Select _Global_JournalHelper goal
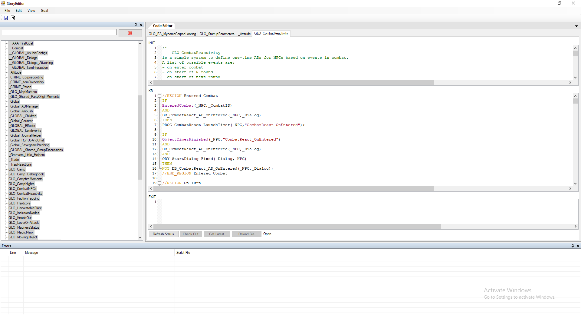581x315 pixels. pyautogui.click(x=25, y=135)
